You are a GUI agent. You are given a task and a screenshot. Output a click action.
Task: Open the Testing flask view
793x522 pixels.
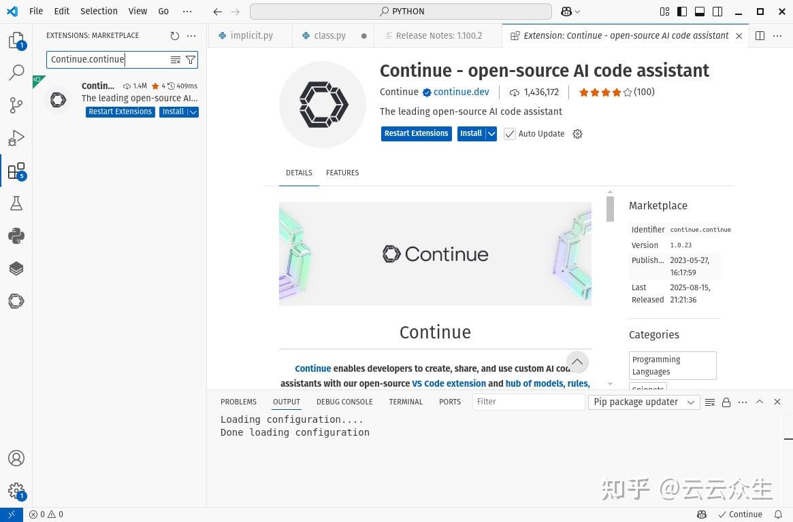16,203
